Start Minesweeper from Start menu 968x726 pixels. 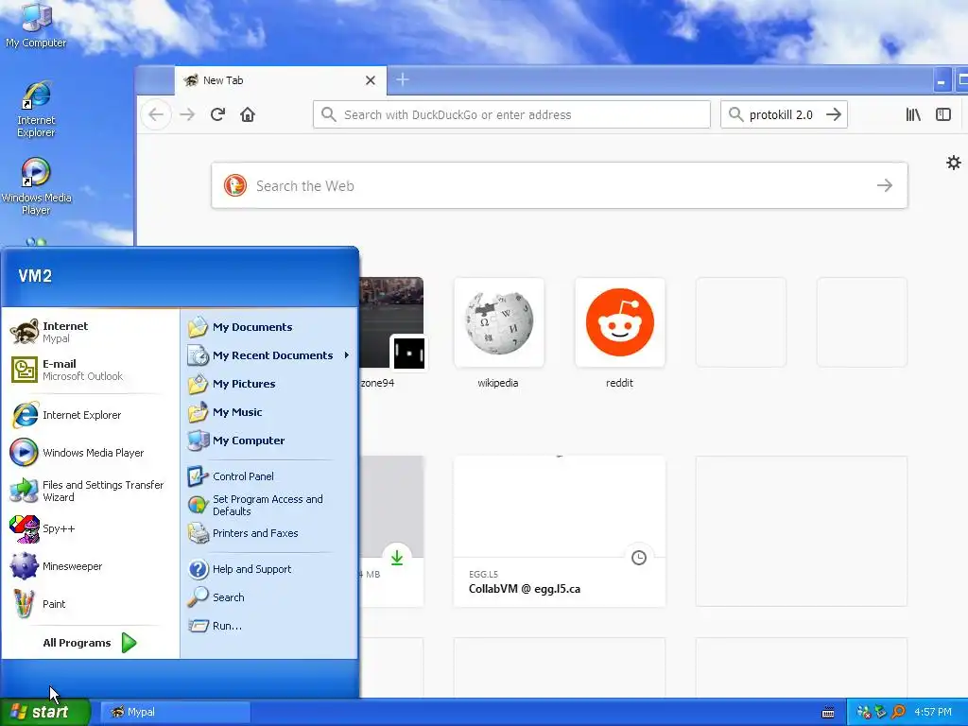click(90, 566)
